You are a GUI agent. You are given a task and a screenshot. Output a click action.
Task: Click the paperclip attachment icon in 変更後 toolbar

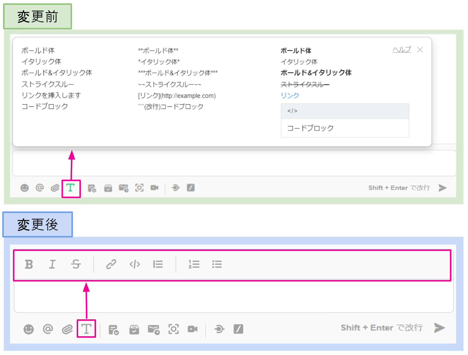pyautogui.click(x=67, y=329)
